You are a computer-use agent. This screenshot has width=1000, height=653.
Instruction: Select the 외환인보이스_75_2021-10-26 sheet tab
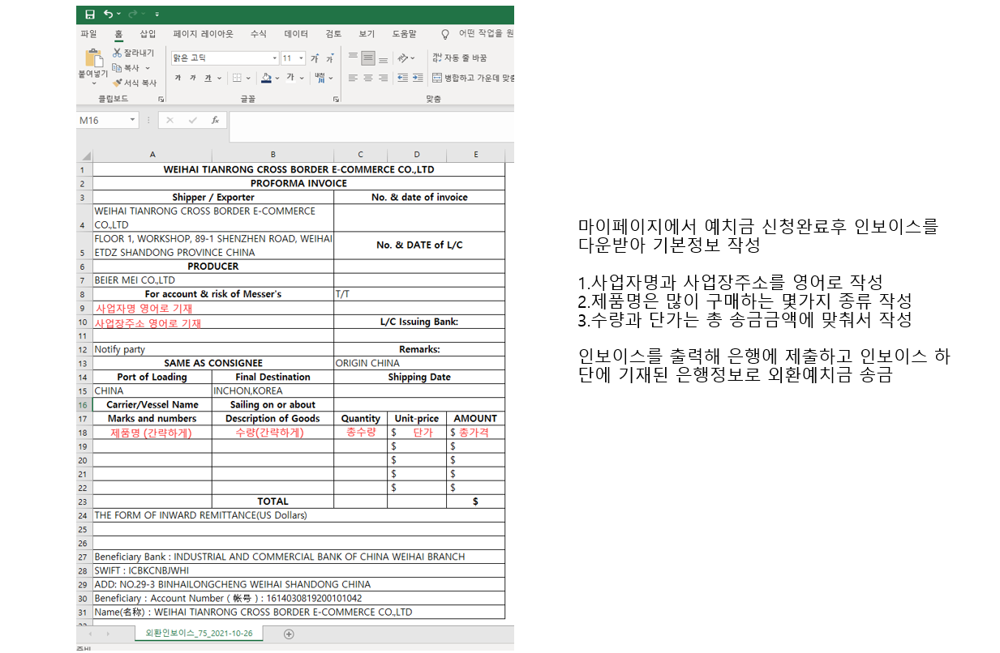point(199,634)
